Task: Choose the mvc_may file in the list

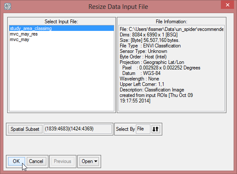Action: point(62,39)
